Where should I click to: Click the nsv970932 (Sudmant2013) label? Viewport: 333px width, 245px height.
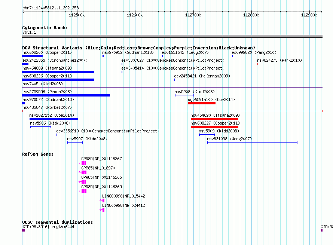click(128, 52)
